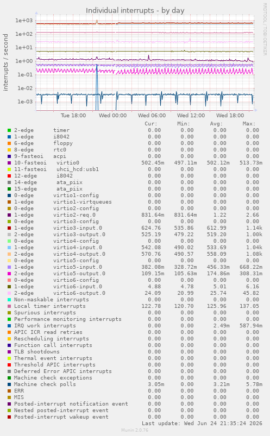Click the Wed 12:00 time axis label
270x436 pixels.
point(191,116)
